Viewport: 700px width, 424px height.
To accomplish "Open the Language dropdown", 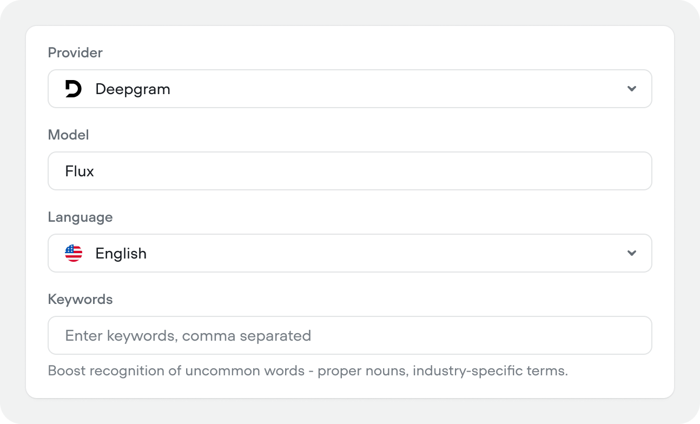I will click(x=349, y=253).
